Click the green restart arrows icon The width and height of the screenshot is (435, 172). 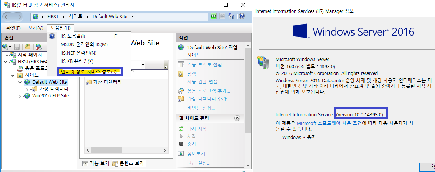click(181, 128)
